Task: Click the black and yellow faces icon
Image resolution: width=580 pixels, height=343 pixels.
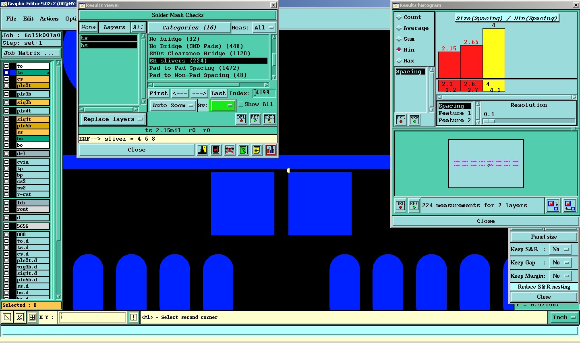Action: coord(202,150)
